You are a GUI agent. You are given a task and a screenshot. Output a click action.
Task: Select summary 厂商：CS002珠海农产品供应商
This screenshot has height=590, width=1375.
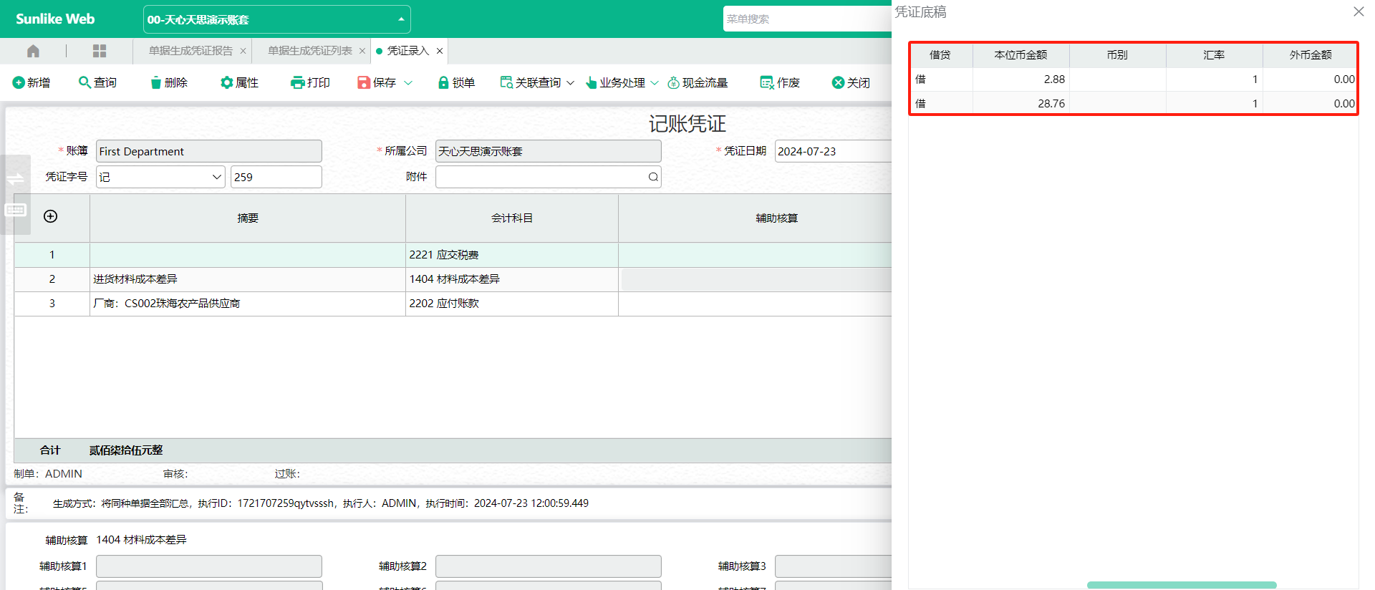tap(248, 304)
